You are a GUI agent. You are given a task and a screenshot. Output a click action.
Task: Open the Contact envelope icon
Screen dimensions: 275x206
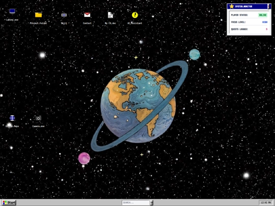[87, 15]
